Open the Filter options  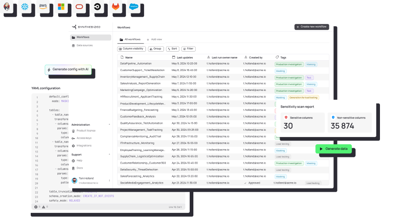click(x=188, y=49)
